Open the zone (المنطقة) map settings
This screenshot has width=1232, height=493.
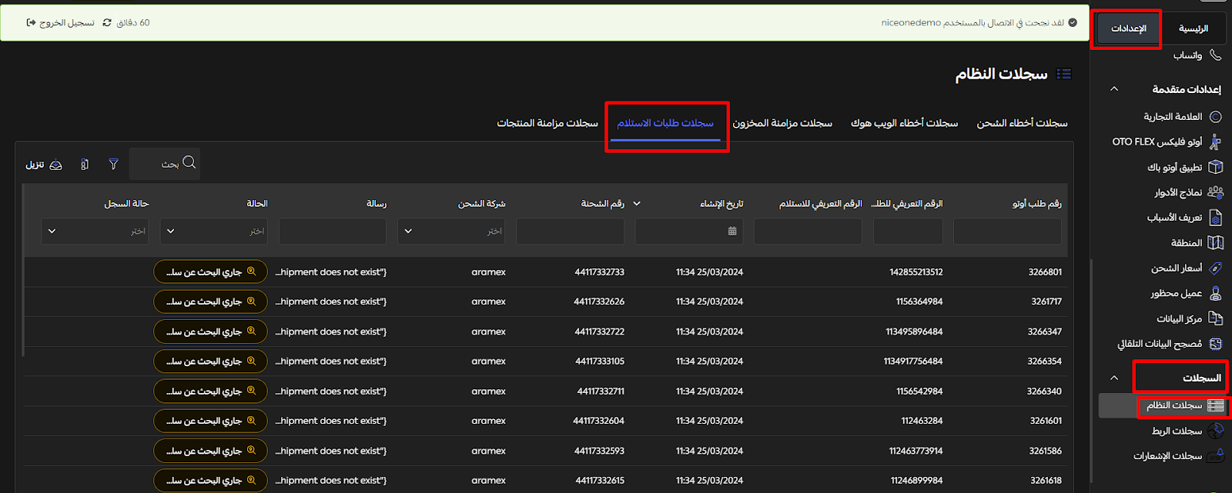[x=1197, y=243]
